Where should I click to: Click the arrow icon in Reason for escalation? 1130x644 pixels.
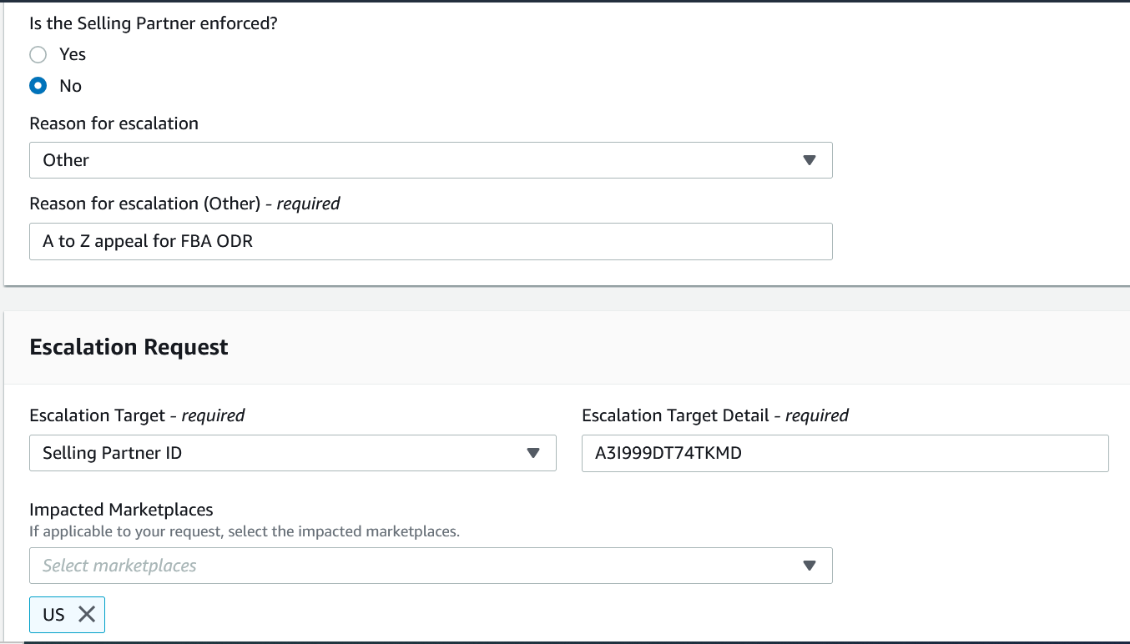point(809,160)
